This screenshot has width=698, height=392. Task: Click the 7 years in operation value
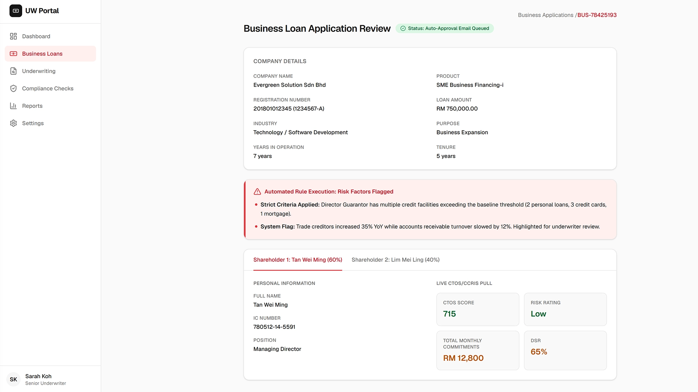[262, 156]
